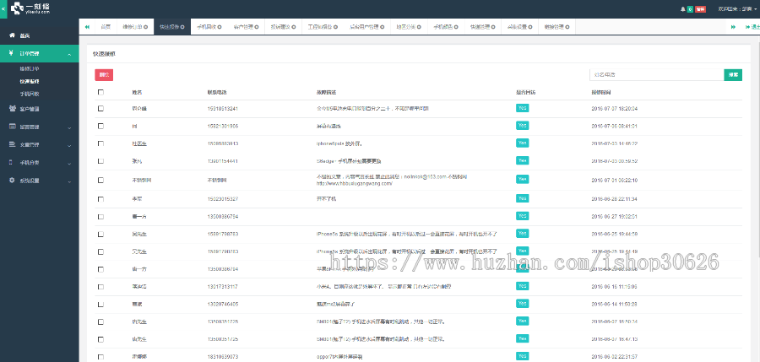Close the 快递管理 tab using its icon
760x362 pixels.
[492, 27]
